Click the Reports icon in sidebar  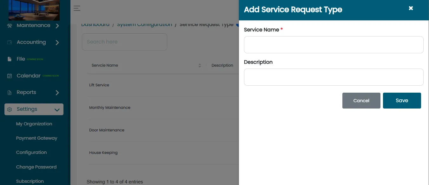tap(10, 93)
